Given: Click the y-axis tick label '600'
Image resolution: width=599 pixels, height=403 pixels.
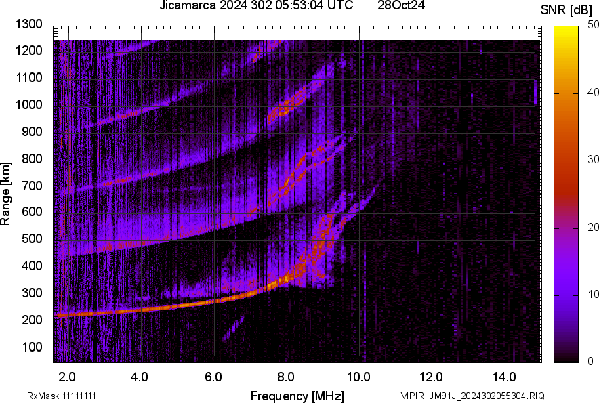Looking at the screenshot, I should point(32,211).
